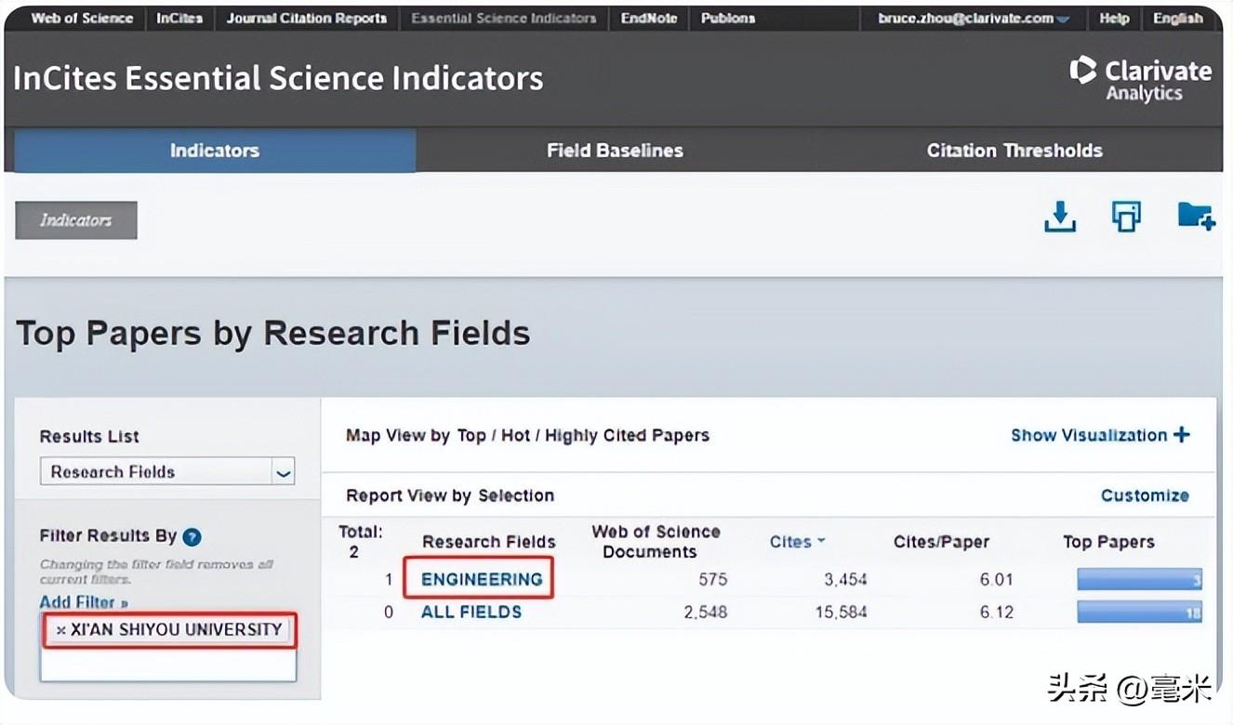
Task: Open Journal Citation Reports
Action: click(x=307, y=19)
